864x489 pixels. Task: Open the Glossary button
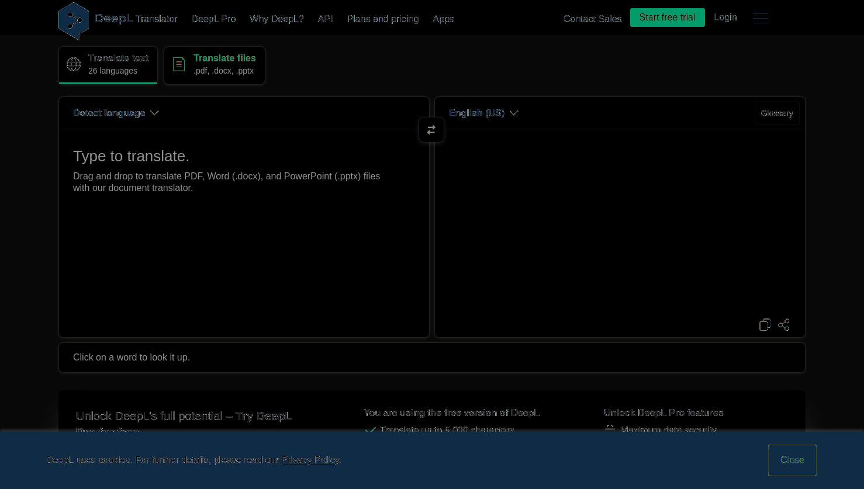coord(777,113)
